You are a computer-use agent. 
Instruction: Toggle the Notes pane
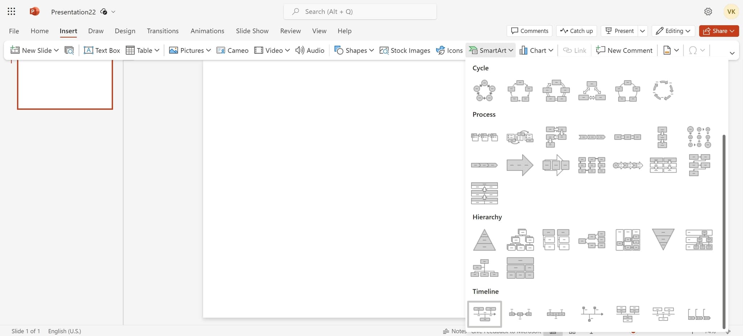pyautogui.click(x=455, y=331)
